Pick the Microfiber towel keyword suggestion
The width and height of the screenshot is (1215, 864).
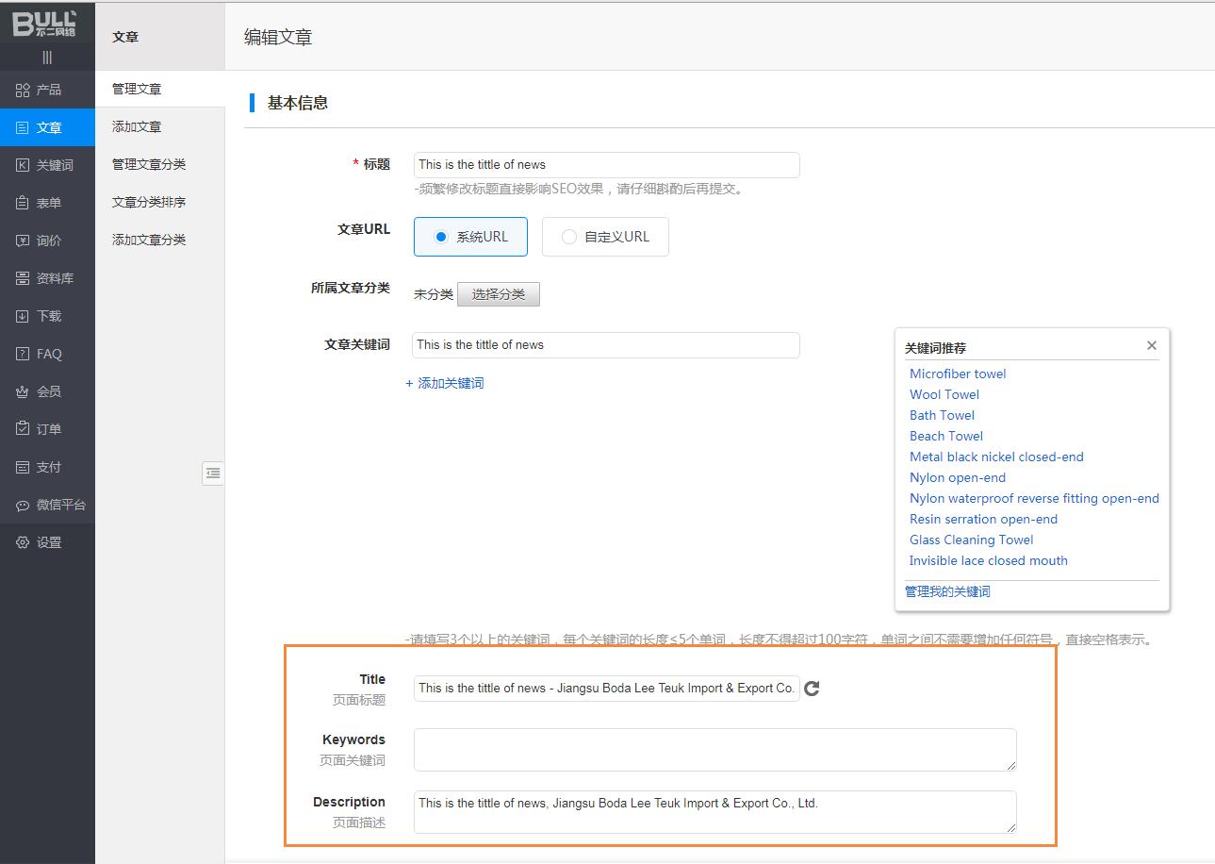[x=958, y=374]
